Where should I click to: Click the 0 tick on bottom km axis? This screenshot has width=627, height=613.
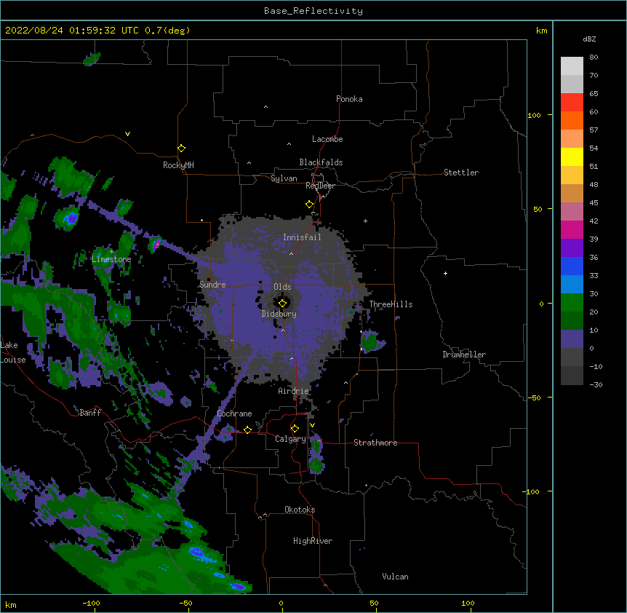(281, 604)
